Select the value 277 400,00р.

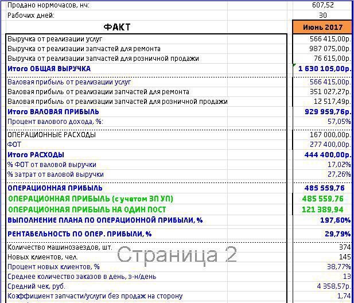pos(330,144)
